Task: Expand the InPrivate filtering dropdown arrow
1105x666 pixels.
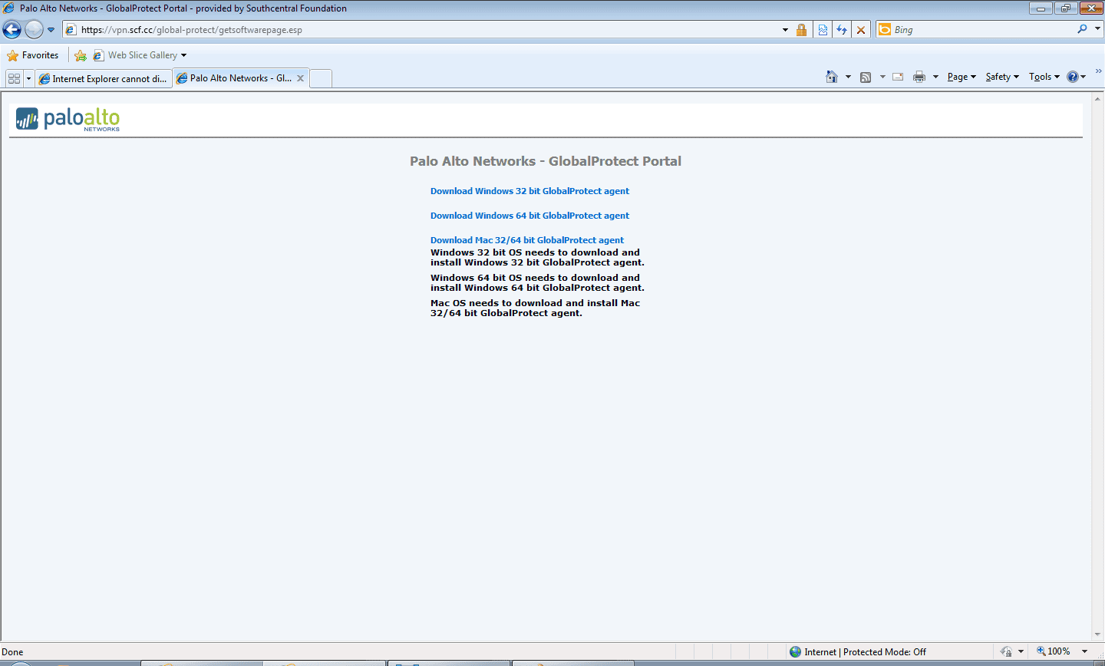Action: (x=1021, y=651)
